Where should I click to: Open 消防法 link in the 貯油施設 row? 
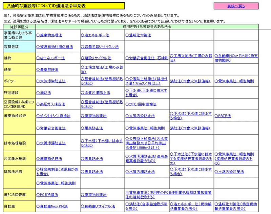coord(45,93)
